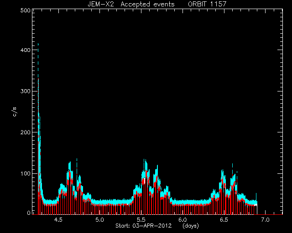Click the 6.0 x-axis tick label
The image size is (292, 233).
(x=182, y=220)
